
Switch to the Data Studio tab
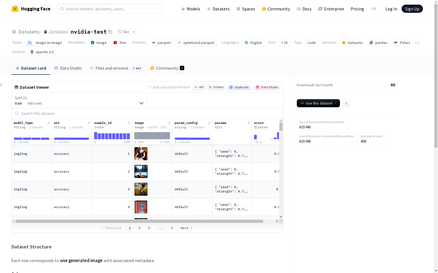pyautogui.click(x=68, y=68)
